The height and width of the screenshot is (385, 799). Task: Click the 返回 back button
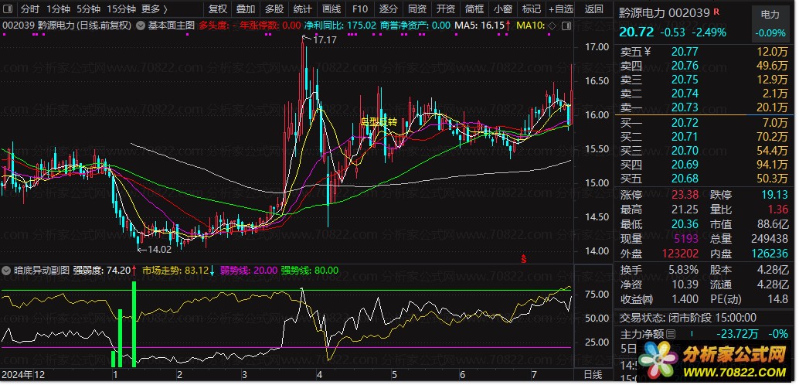point(594,9)
